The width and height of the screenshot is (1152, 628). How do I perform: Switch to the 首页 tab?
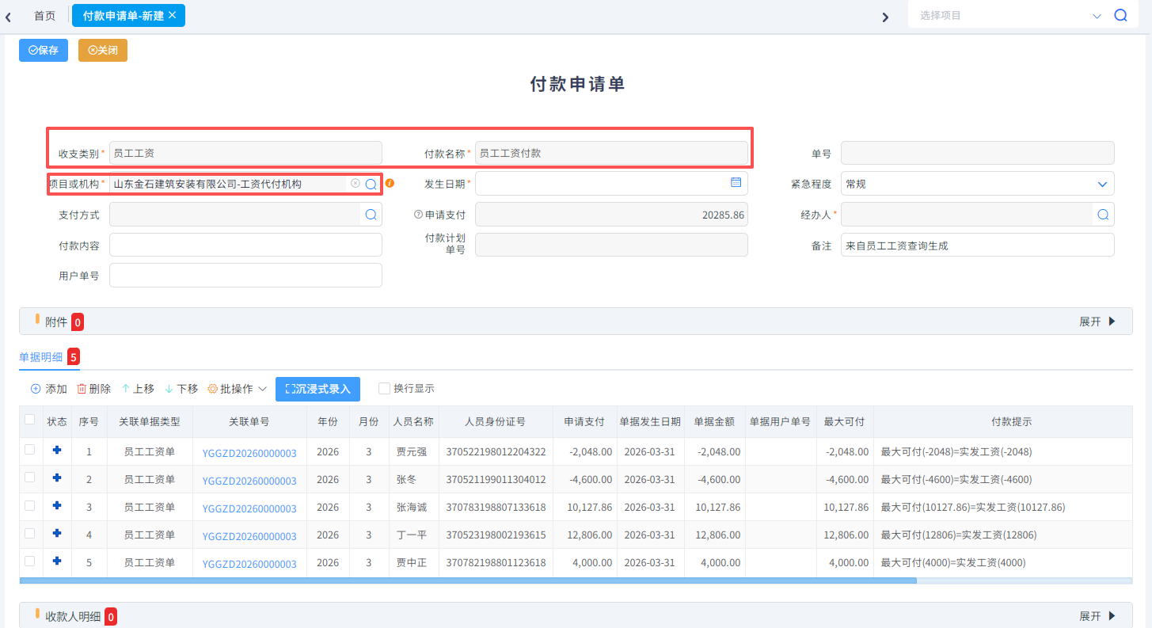tap(45, 16)
